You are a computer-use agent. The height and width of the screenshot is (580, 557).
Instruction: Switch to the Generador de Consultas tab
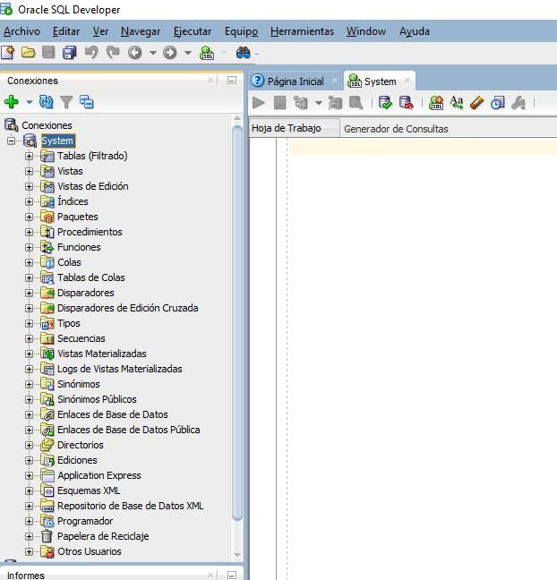click(396, 129)
